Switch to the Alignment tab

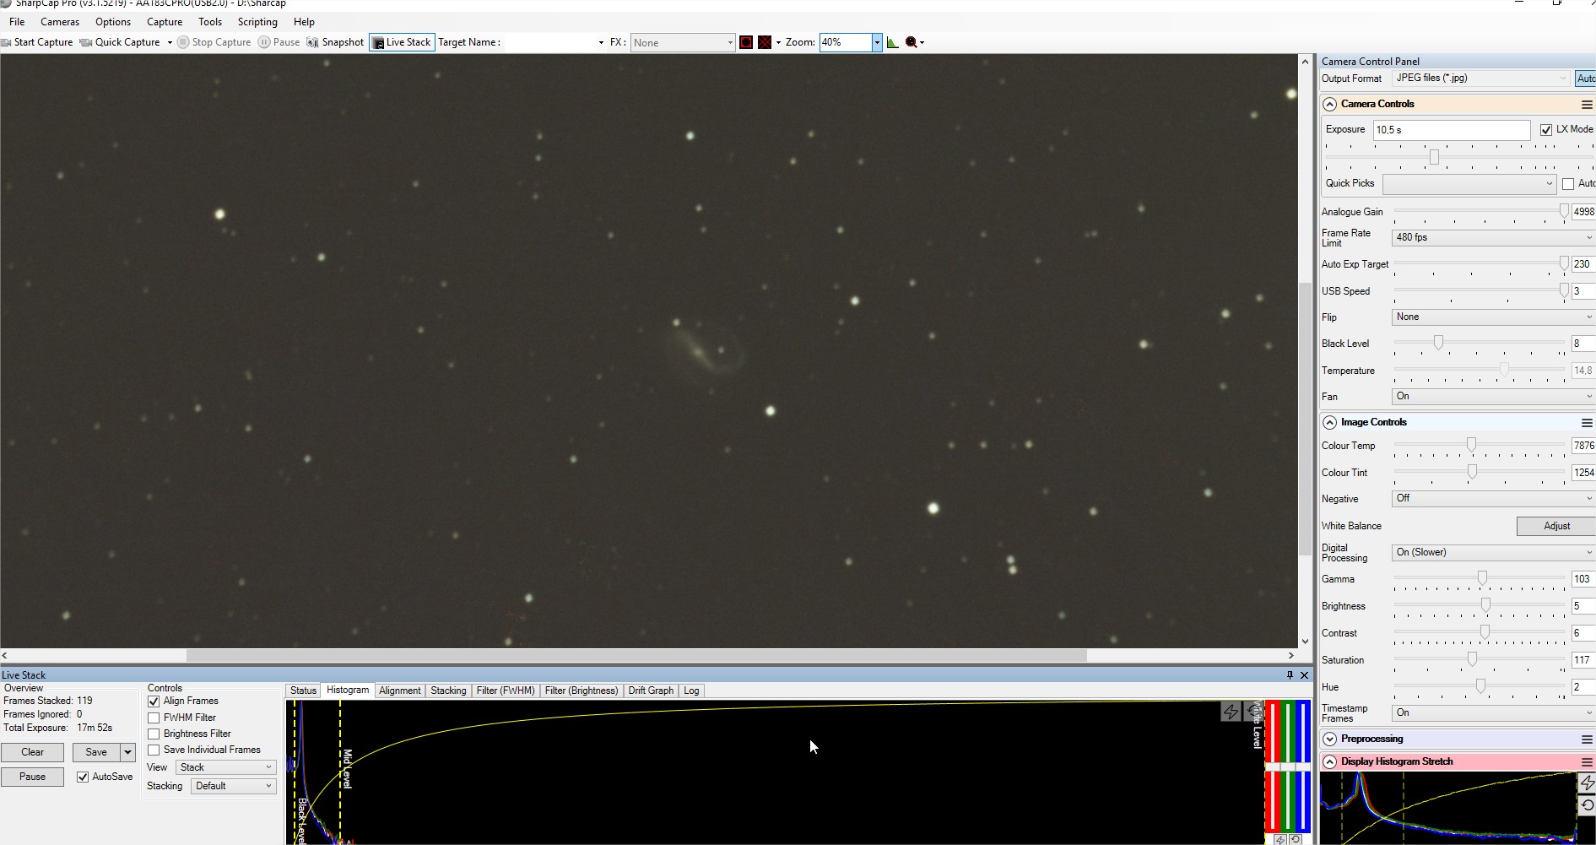399,691
